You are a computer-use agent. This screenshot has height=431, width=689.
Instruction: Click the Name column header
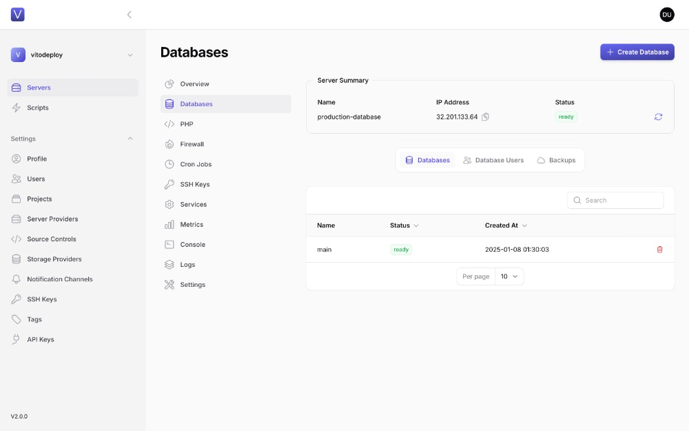pos(326,225)
